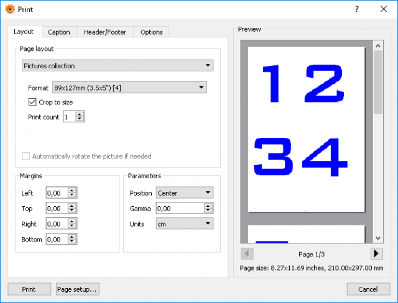Open the Position Center dropdown
This screenshot has height=303, width=398.
[x=185, y=193]
